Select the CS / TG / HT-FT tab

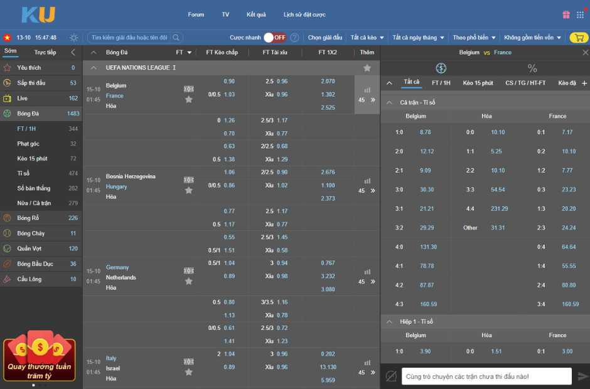525,83
